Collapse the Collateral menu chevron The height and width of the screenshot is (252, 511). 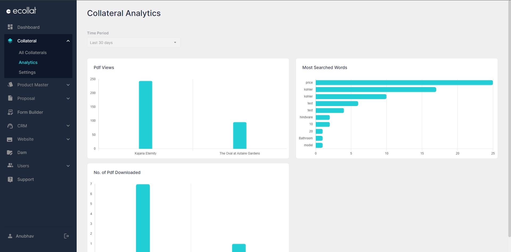tap(68, 40)
